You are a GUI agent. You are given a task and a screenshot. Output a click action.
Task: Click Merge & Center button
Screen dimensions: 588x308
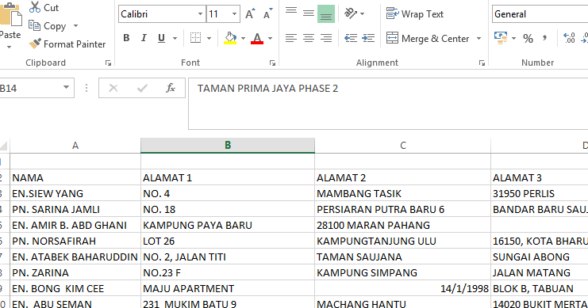pos(428,38)
